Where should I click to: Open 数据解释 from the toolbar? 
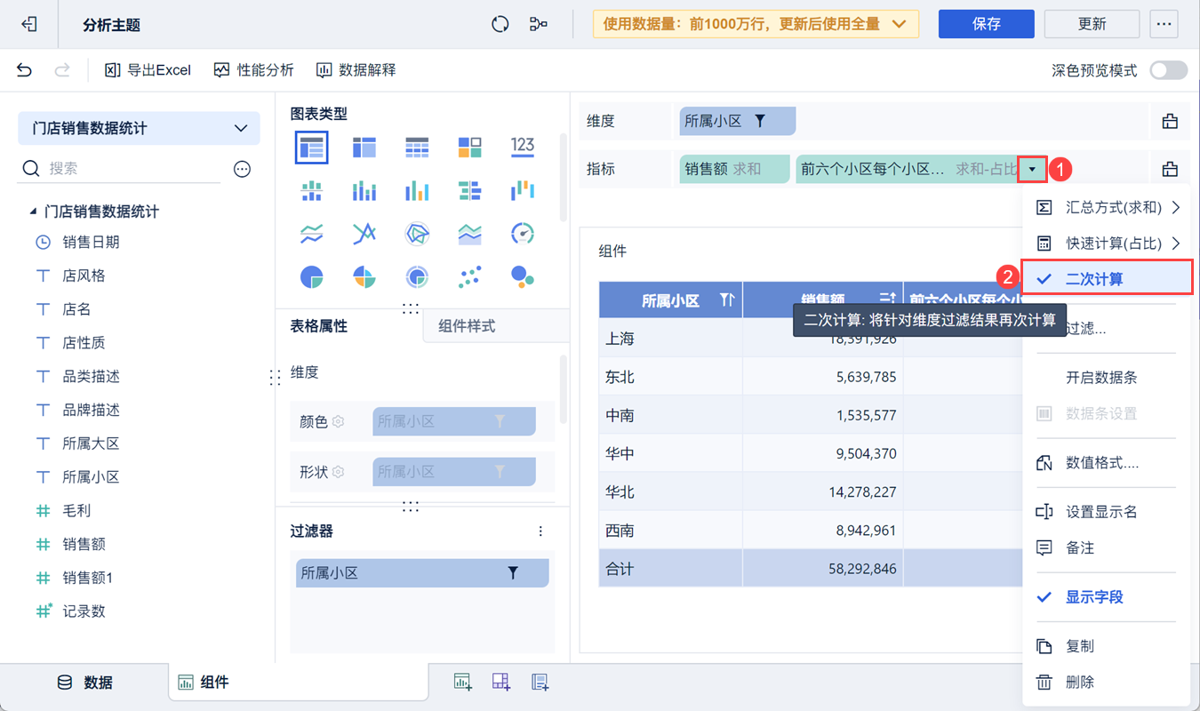(x=356, y=70)
